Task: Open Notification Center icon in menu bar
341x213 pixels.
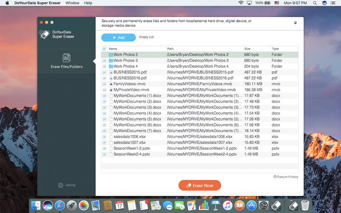Action: [x=333, y=3]
